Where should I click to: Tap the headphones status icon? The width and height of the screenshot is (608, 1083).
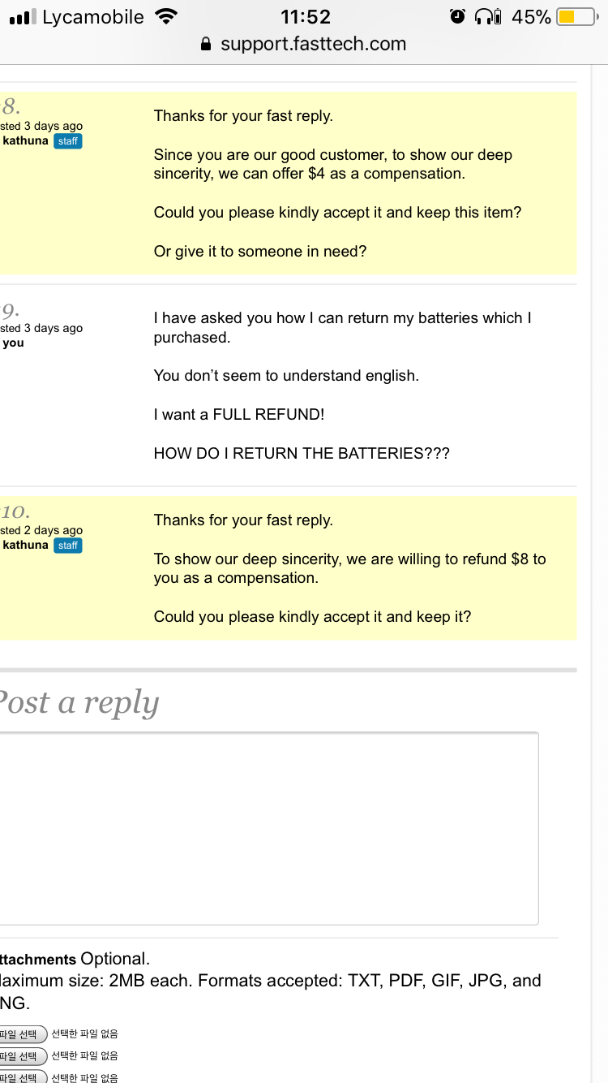(487, 16)
